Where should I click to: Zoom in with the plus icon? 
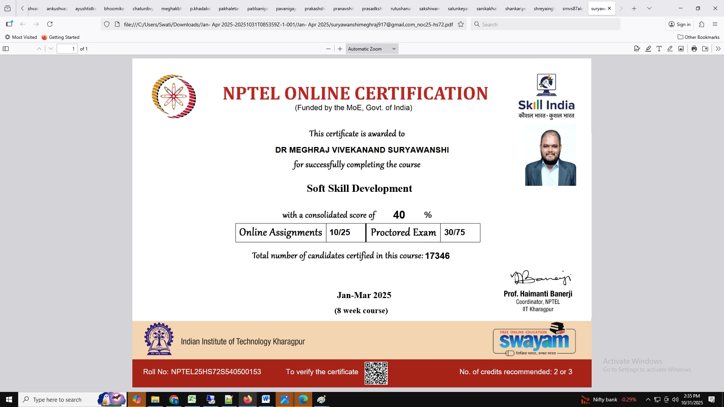[x=340, y=49]
